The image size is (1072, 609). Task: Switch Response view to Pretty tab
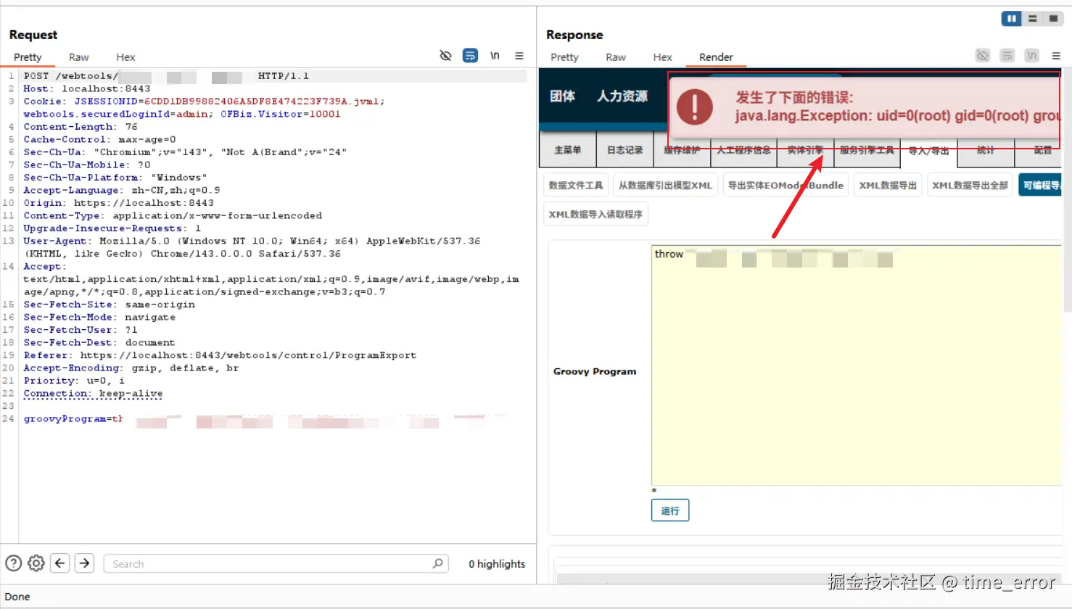(564, 57)
